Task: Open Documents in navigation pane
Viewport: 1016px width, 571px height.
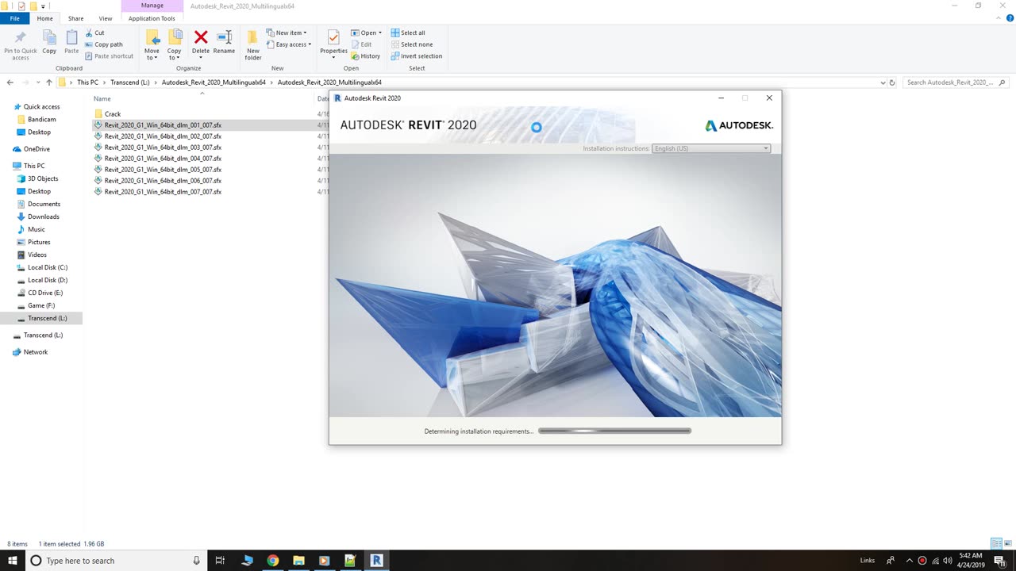Action: point(44,204)
